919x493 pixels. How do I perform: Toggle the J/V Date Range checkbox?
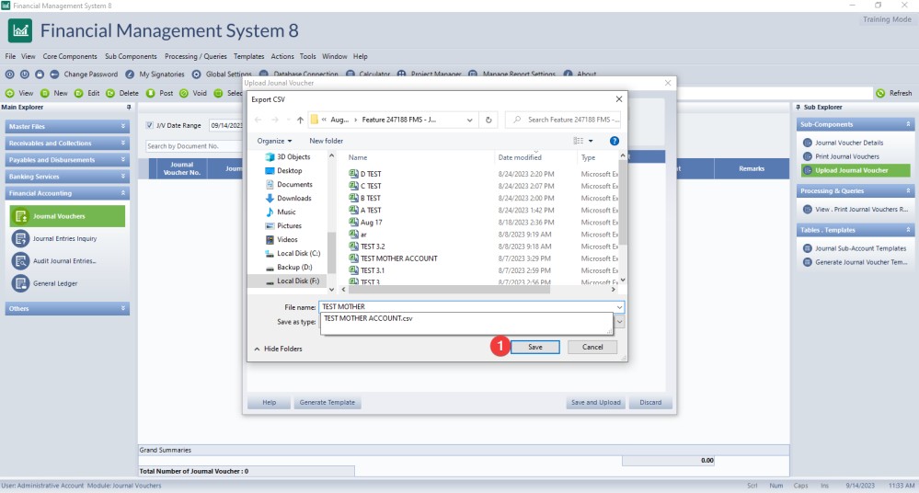point(150,125)
